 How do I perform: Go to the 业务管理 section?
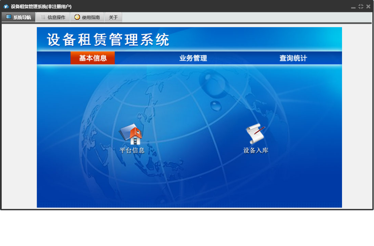click(193, 58)
